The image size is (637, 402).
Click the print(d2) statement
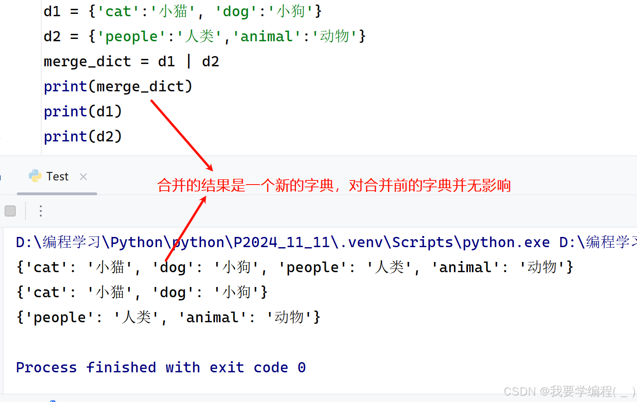[83, 136]
